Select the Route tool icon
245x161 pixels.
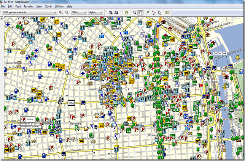click(x=154, y=12)
